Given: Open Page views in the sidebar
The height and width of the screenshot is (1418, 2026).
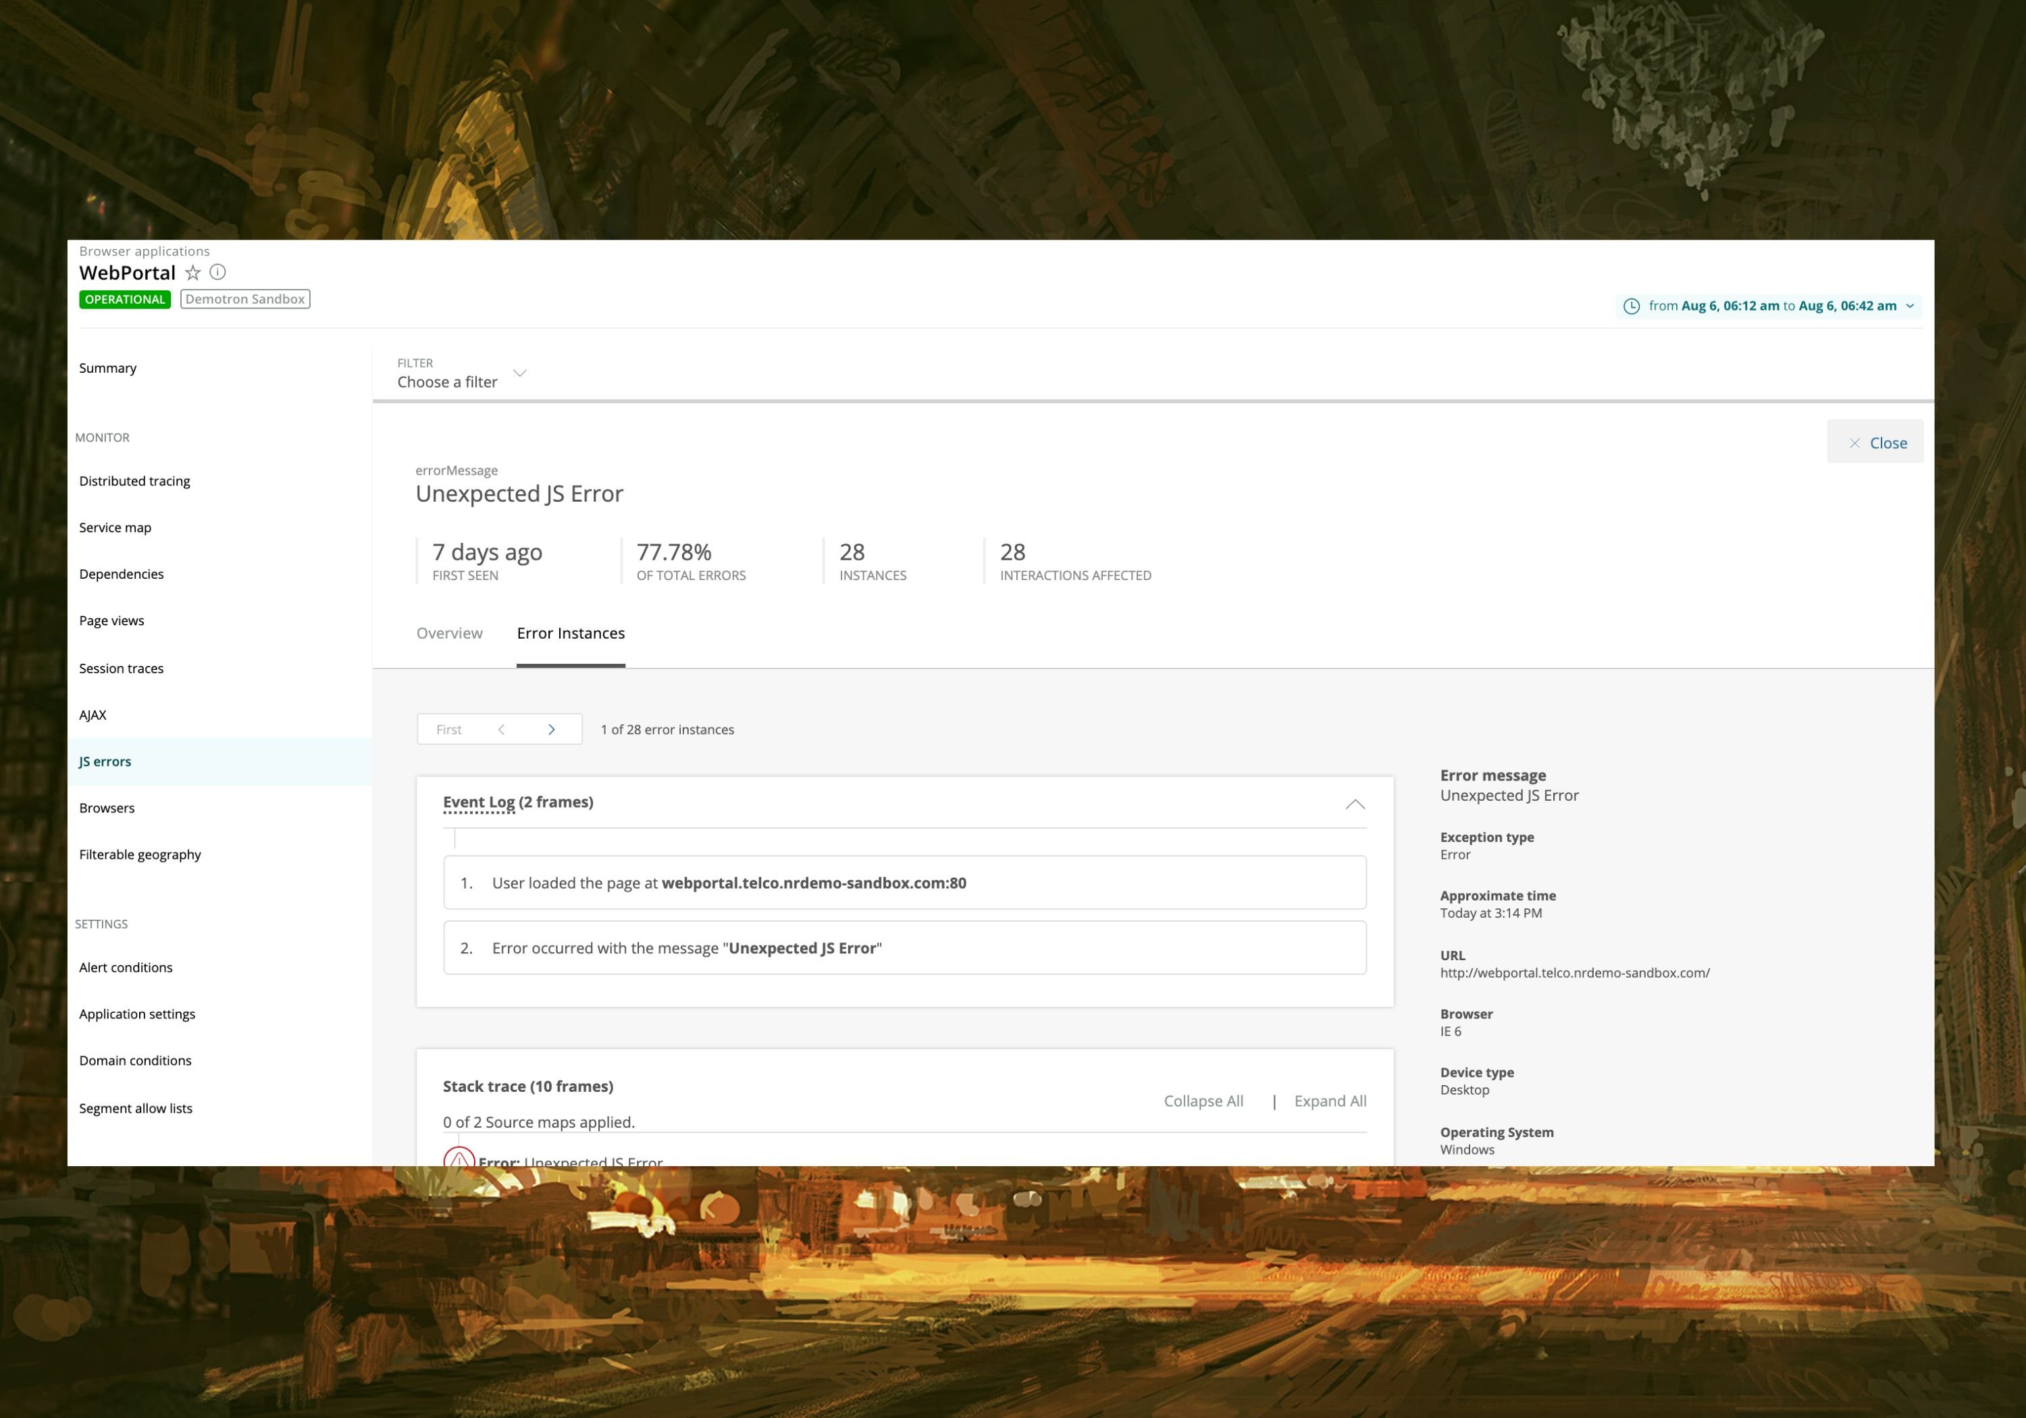Looking at the screenshot, I should point(112,621).
